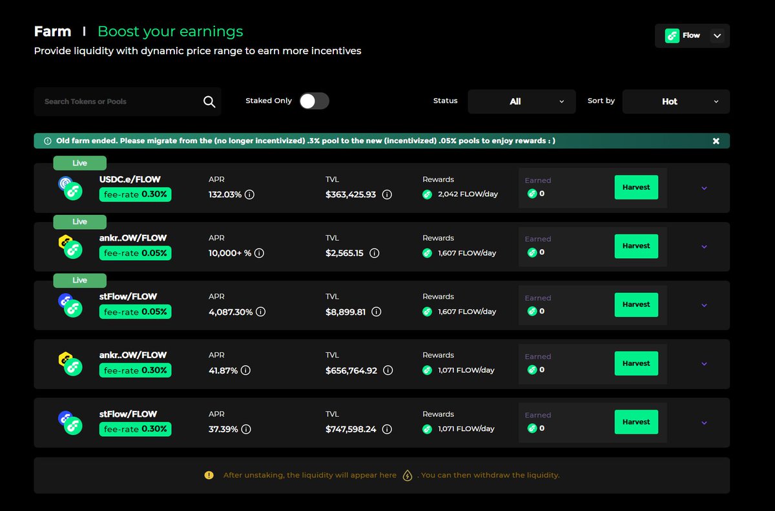775x511 pixels.
Task: Click TVL info icon next to $2,565.15
Action: [374, 254]
